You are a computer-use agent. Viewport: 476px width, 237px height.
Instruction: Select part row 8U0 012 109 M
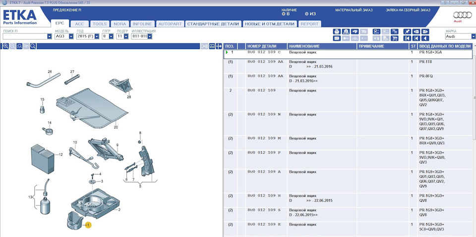point(348,143)
